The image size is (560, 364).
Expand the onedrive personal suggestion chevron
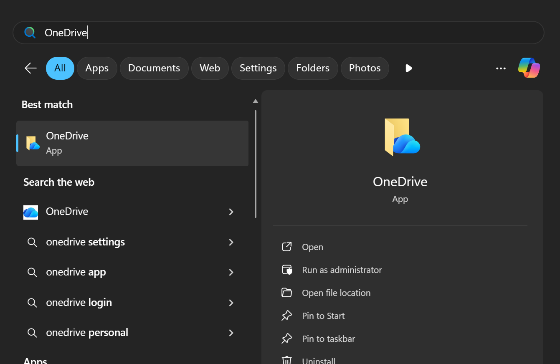coord(231,333)
